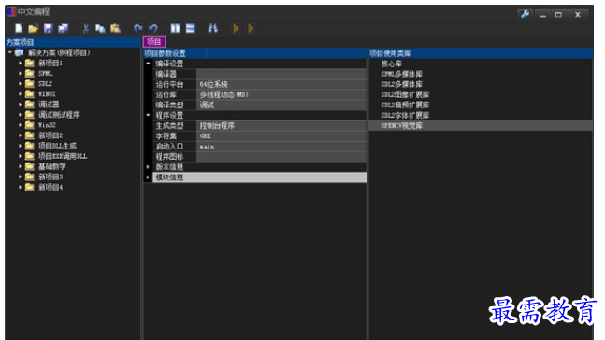The height and width of the screenshot is (340, 605).
Task: Click the 项目使用类库 panel header
Action: (481, 53)
